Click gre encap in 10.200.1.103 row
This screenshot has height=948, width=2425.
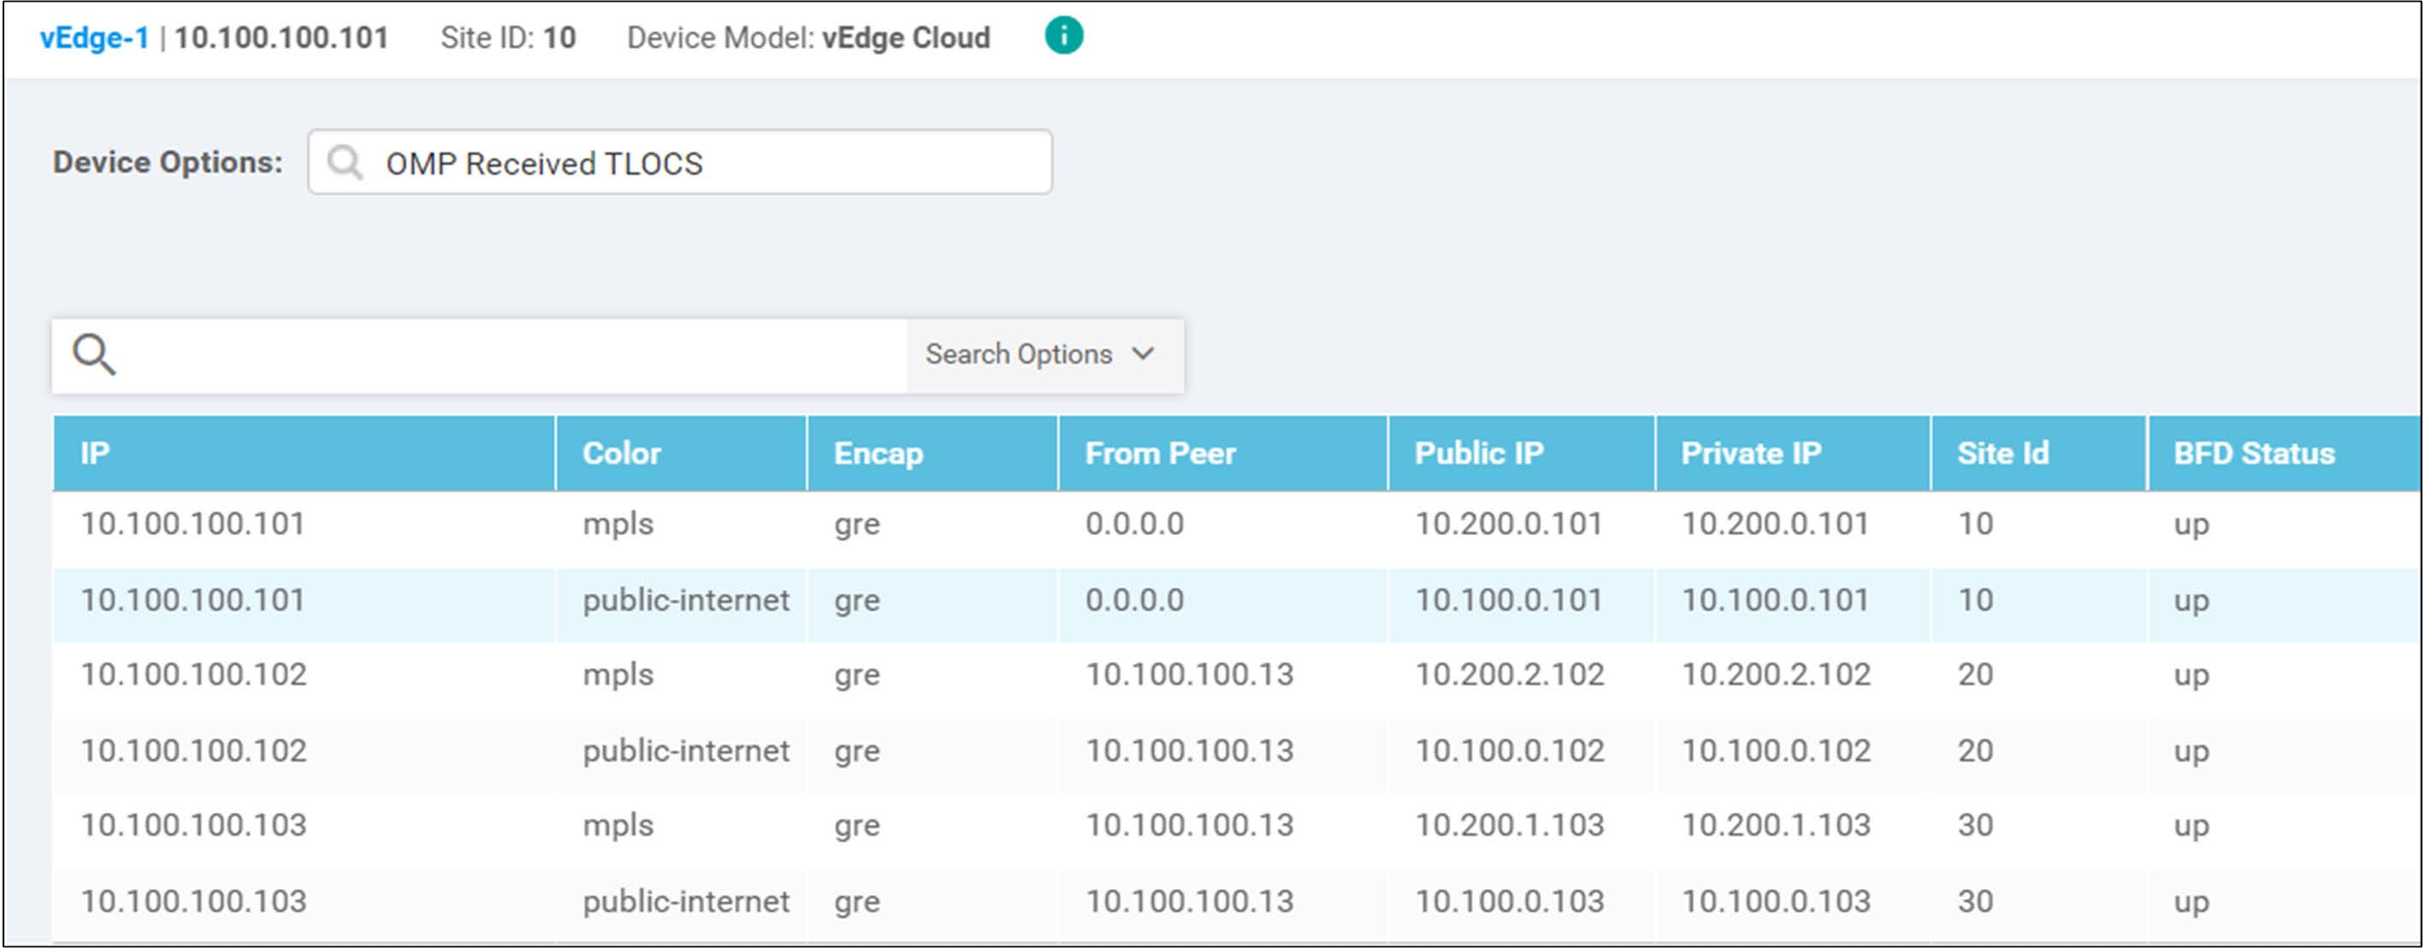tap(856, 827)
